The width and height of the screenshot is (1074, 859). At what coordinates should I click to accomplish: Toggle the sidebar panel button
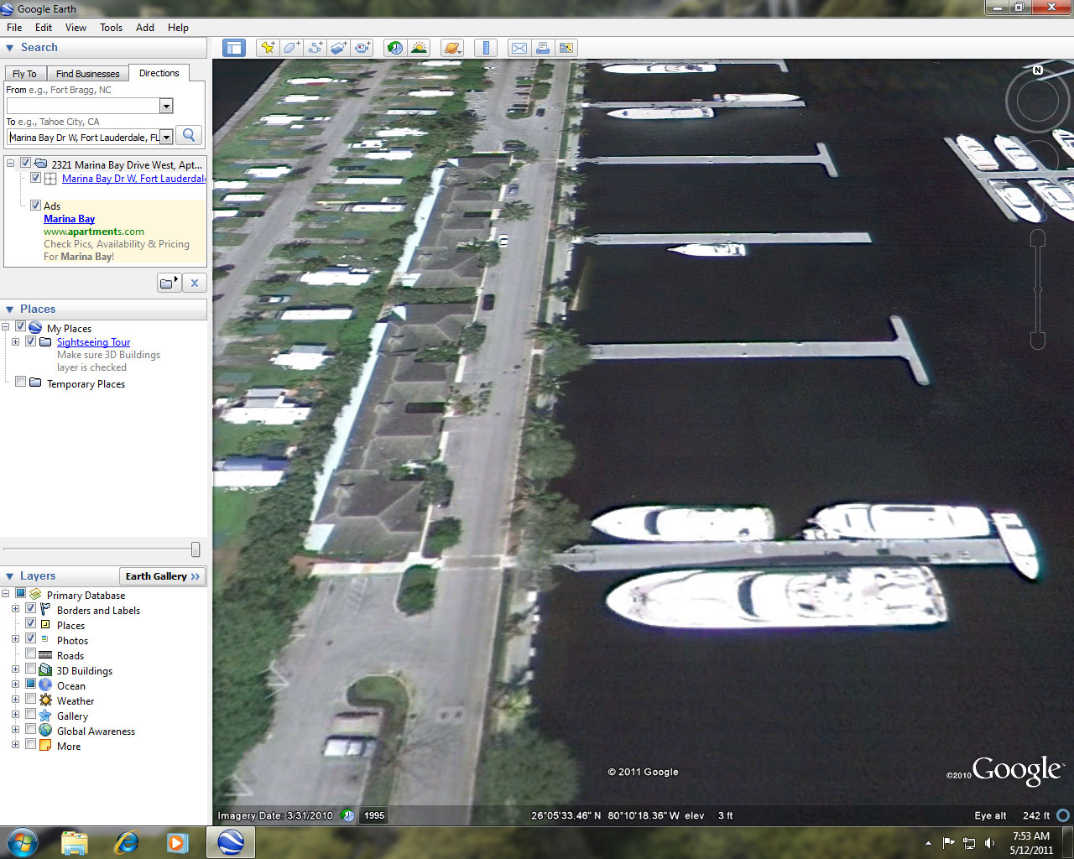[x=233, y=48]
